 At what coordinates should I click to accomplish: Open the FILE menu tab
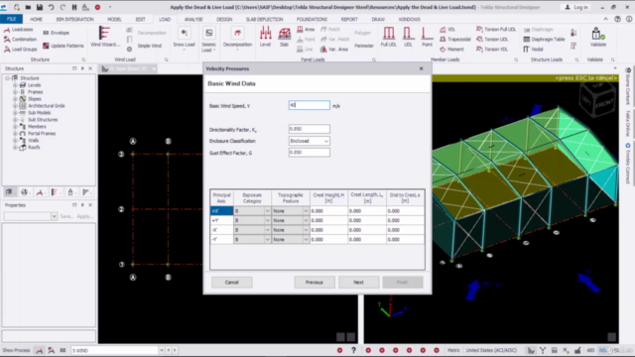coord(11,19)
